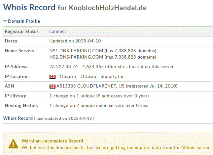
Task: Open the NS1.DNS-PARKING.COM name server
Action: point(76,51)
